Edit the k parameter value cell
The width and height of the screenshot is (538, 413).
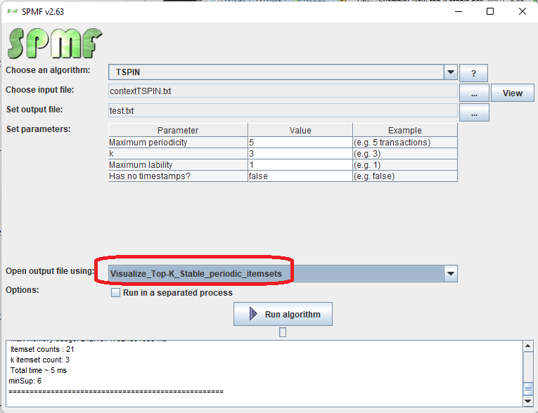300,154
